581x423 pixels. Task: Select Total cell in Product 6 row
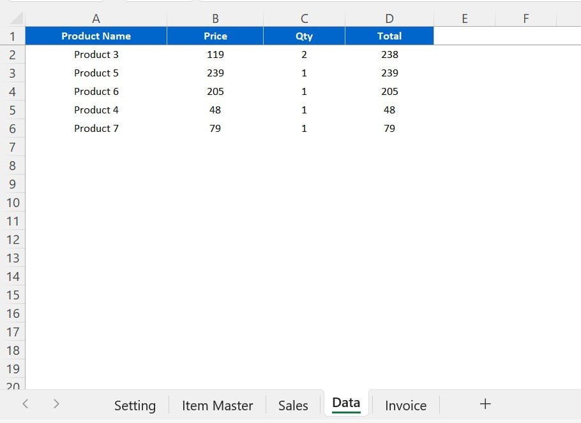click(x=389, y=91)
